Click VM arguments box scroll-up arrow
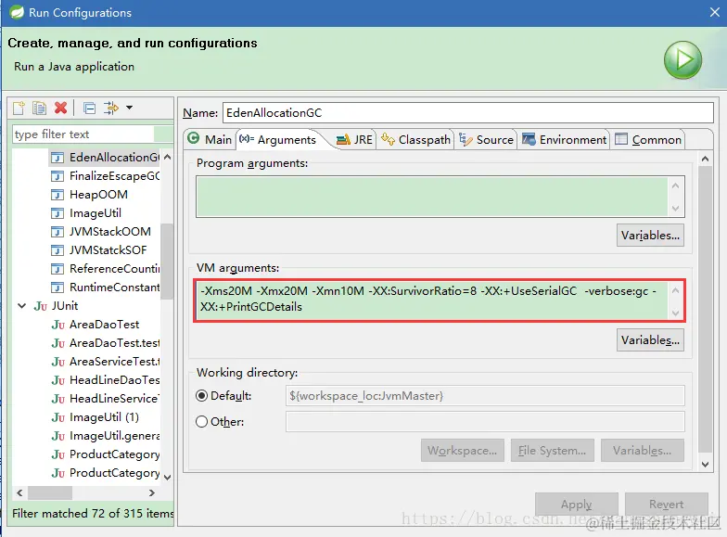 click(x=675, y=291)
